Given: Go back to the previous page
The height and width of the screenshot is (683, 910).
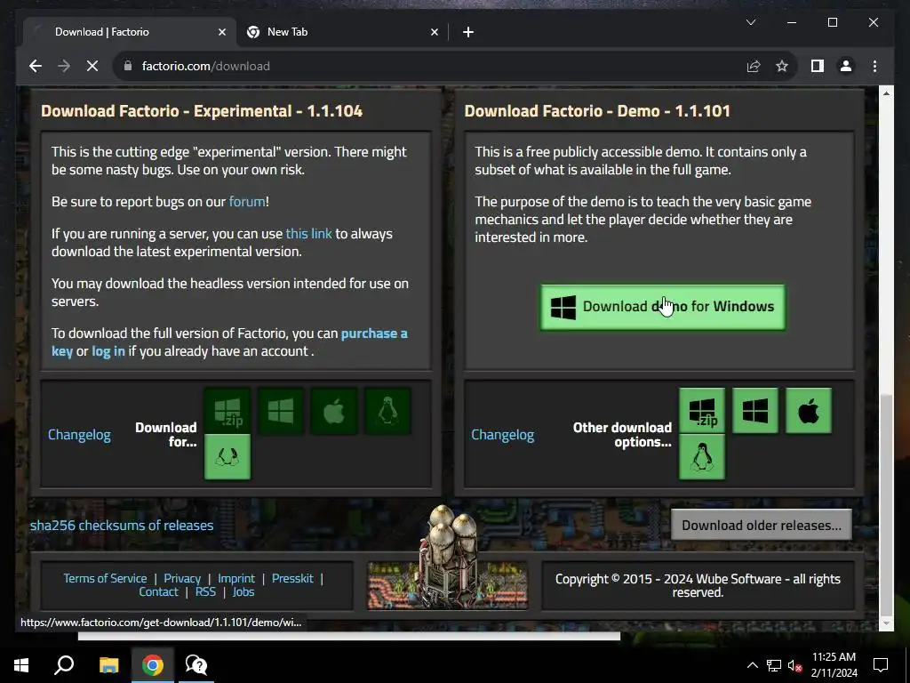Looking at the screenshot, I should (x=36, y=66).
